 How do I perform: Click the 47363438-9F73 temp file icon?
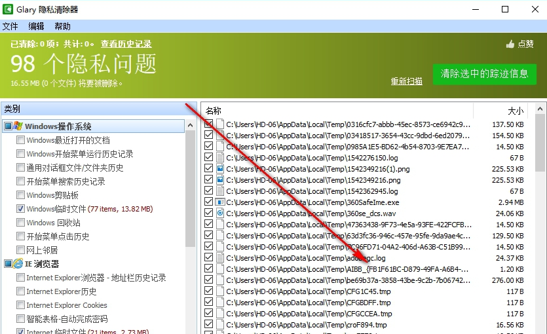point(219,225)
